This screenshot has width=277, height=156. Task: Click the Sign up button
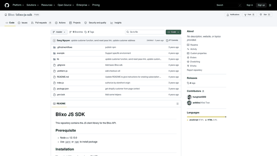click(x=261, y=5)
